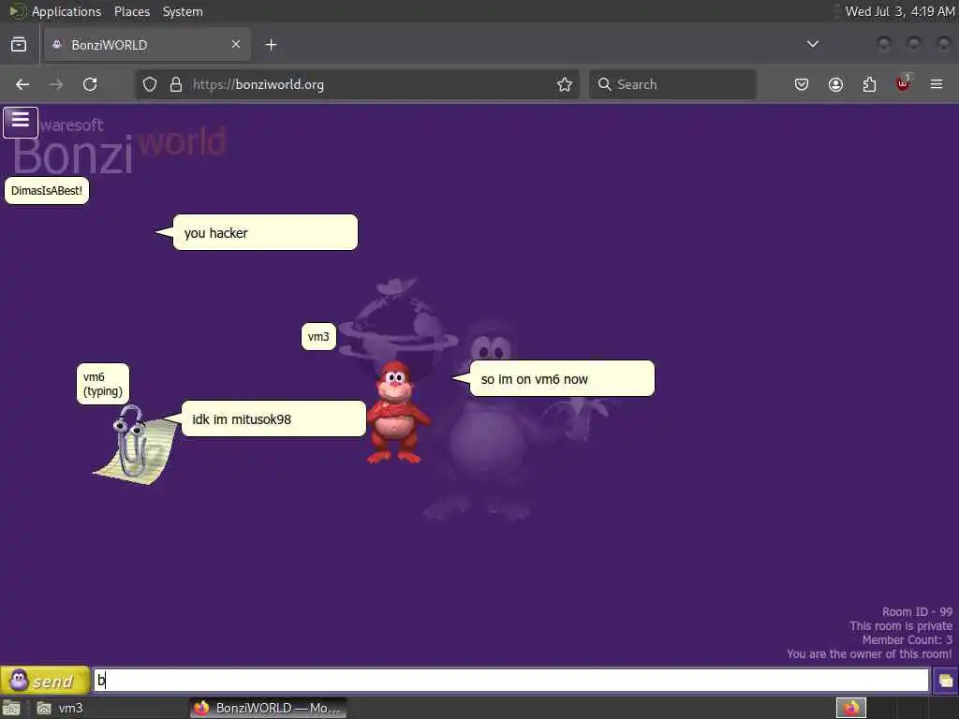Click the 'so im on vm6 now' bubble
Viewport: 959px width, 719px height.
click(x=562, y=378)
